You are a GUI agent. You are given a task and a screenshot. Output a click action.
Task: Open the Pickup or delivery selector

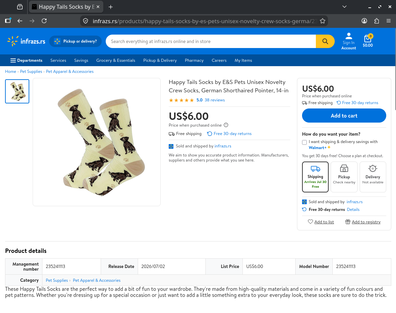click(75, 41)
